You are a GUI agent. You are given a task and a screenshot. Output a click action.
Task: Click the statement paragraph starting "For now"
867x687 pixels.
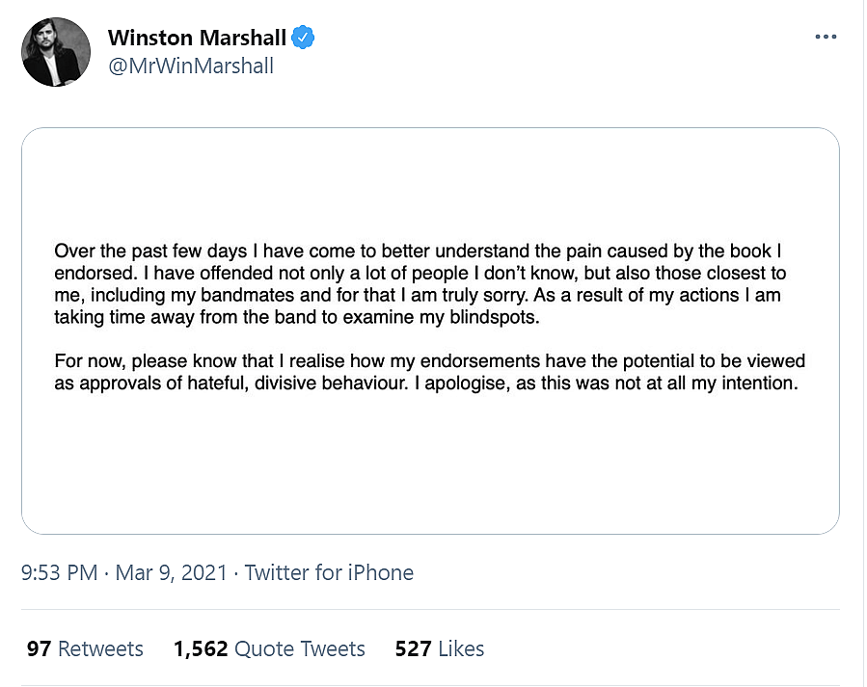point(429,373)
